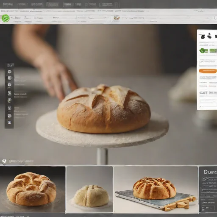Click the first black icon in the right panel

click(x=203, y=37)
